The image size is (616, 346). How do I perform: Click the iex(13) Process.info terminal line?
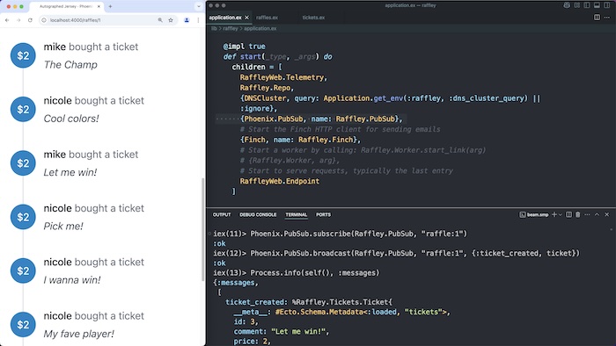(x=297, y=273)
